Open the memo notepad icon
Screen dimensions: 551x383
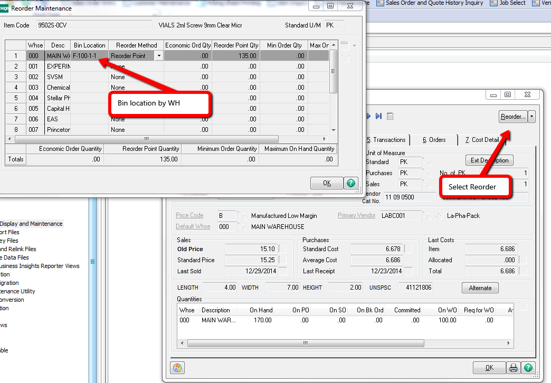(390, 116)
